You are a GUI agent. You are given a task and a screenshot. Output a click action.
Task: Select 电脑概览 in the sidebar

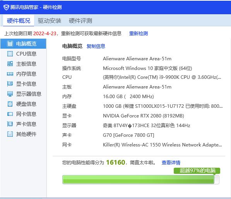pos(23,44)
